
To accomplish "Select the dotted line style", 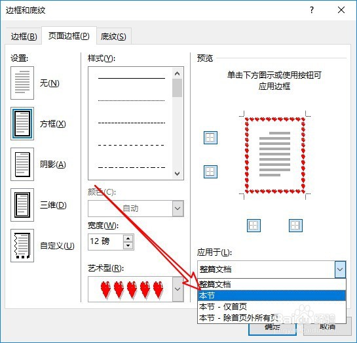I will [132, 100].
